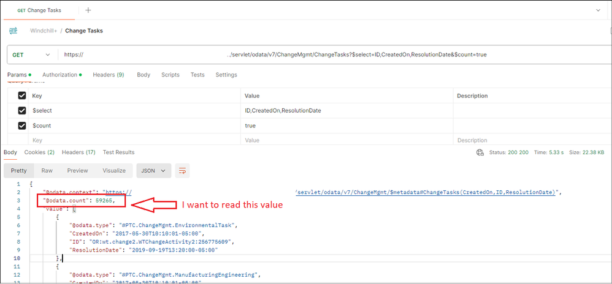Select the Visualize response view
This screenshot has height=284, width=612.
pos(114,171)
